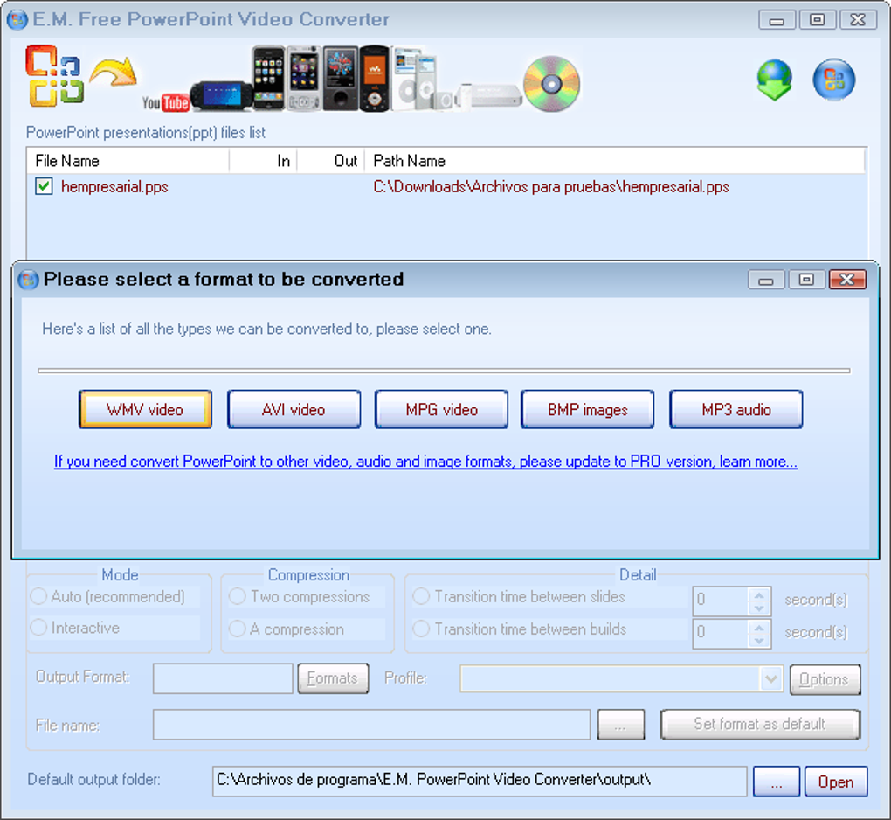Viewport: 891px width, 820px height.
Task: Click the Output Format text field
Action: pyautogui.click(x=223, y=678)
